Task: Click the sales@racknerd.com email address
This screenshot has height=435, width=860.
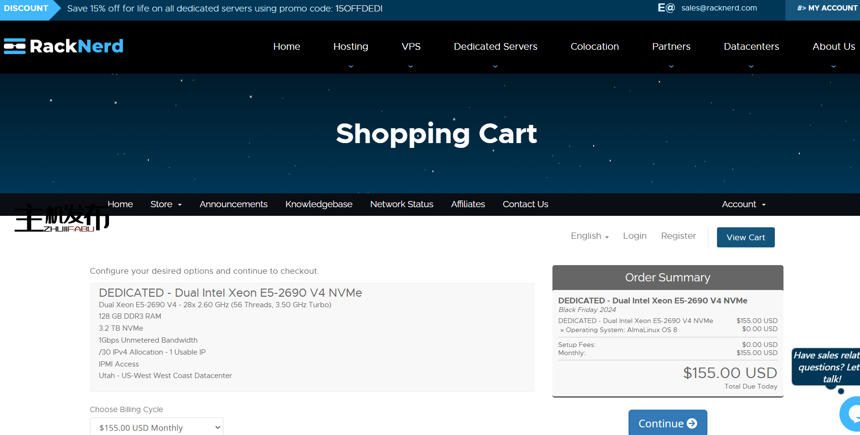Action: tap(719, 8)
